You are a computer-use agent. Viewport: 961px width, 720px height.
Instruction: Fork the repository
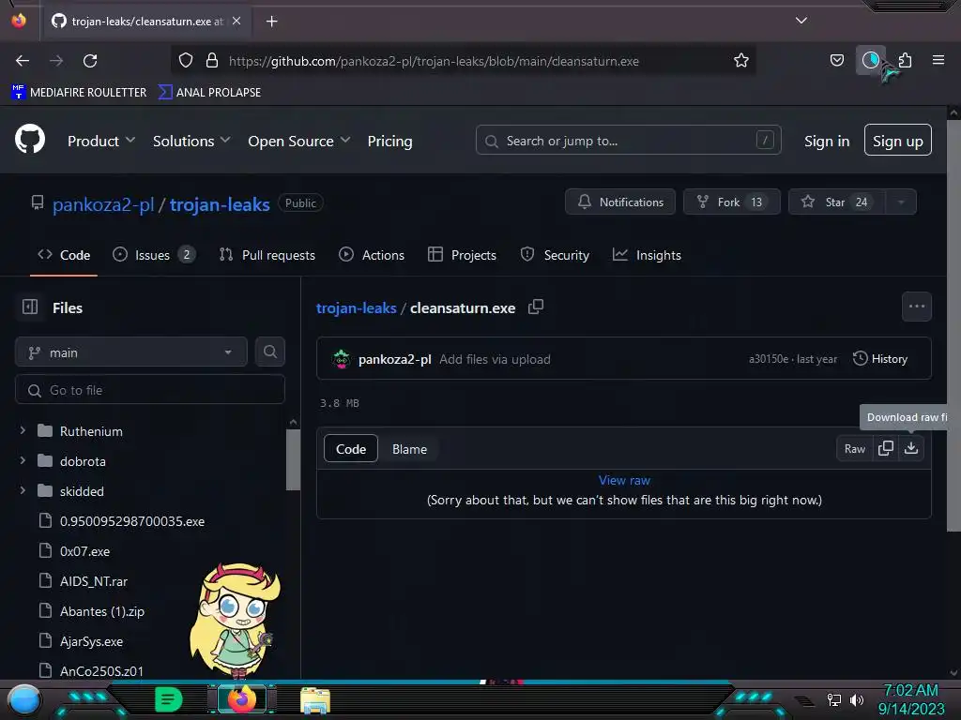731,202
